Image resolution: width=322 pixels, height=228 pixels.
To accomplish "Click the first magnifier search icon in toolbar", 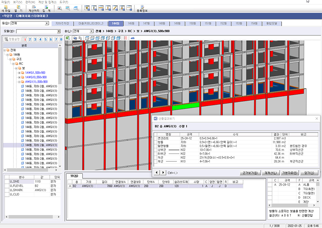I will coord(60,8).
